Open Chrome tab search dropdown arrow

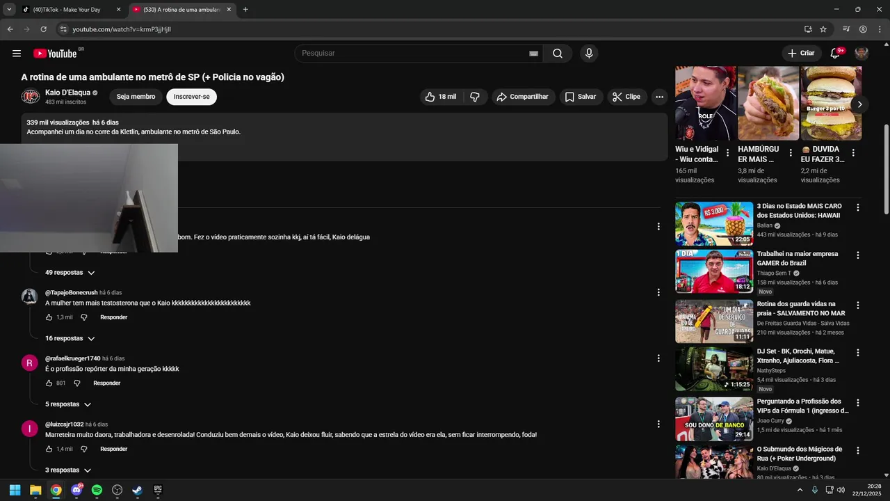coord(9,10)
